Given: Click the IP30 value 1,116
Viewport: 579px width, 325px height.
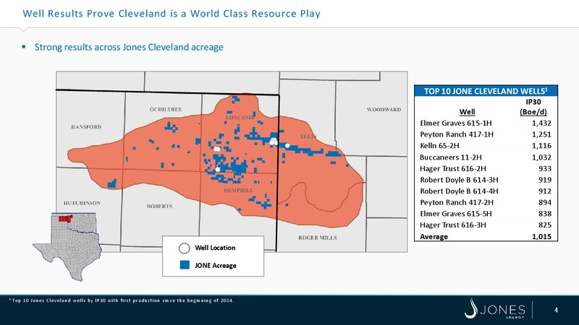Looking at the screenshot, I should click(x=541, y=146).
